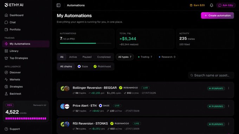Click LIVE badge on Bollinger Reversion row
The image size is (239, 134).
coord(146,88)
